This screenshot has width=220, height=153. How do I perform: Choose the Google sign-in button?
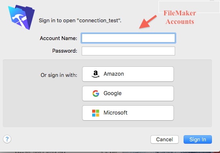coord(128,93)
